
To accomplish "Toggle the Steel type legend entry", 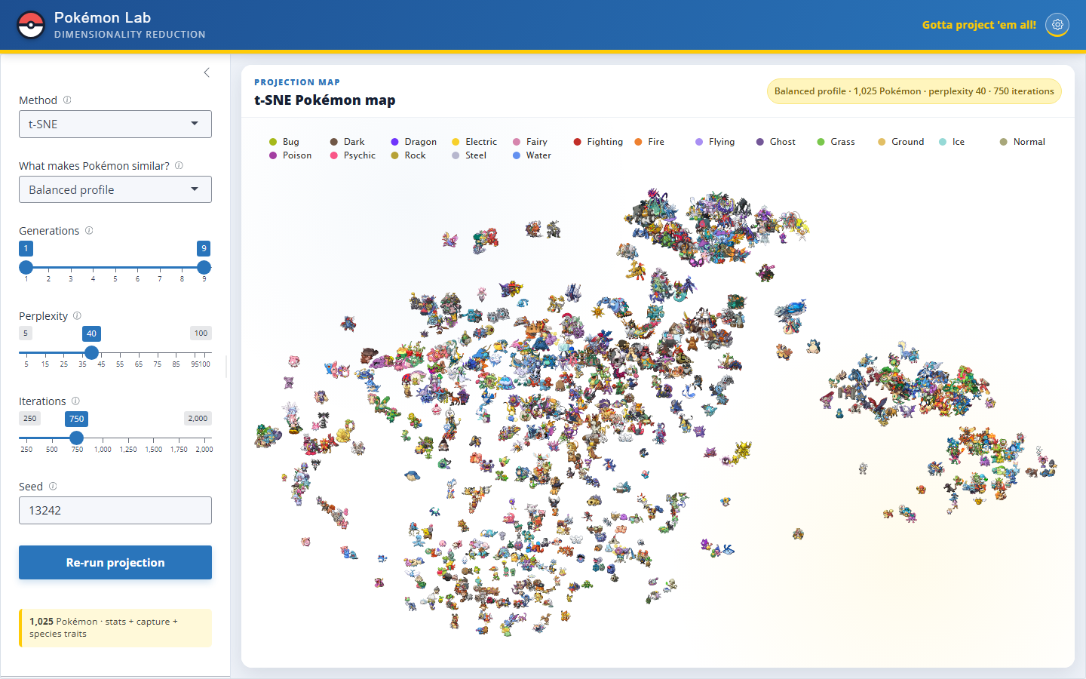I will click(469, 155).
